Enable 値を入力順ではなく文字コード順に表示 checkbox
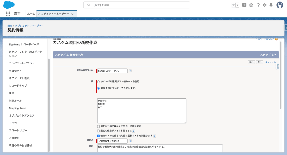Viewport: 287px width, 155px height. 99,126
